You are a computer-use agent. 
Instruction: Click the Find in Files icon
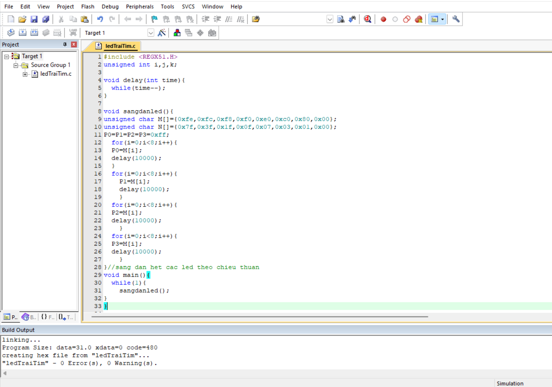pyautogui.click(x=256, y=19)
